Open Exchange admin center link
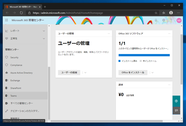This screenshot has height=126, width=186. coord(15,81)
